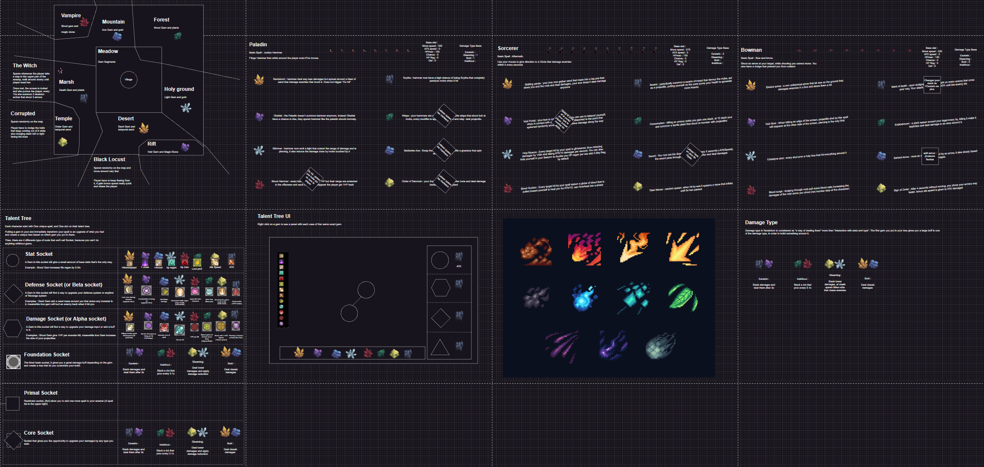Click the Sorcerer section heading
The height and width of the screenshot is (467, 984).
tap(508, 48)
